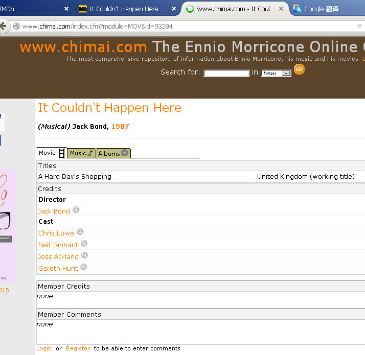Viewport: 365px width, 355px height.
Task: Click the magnifier icon next to Jack Bond
Action: pyautogui.click(x=76, y=209)
